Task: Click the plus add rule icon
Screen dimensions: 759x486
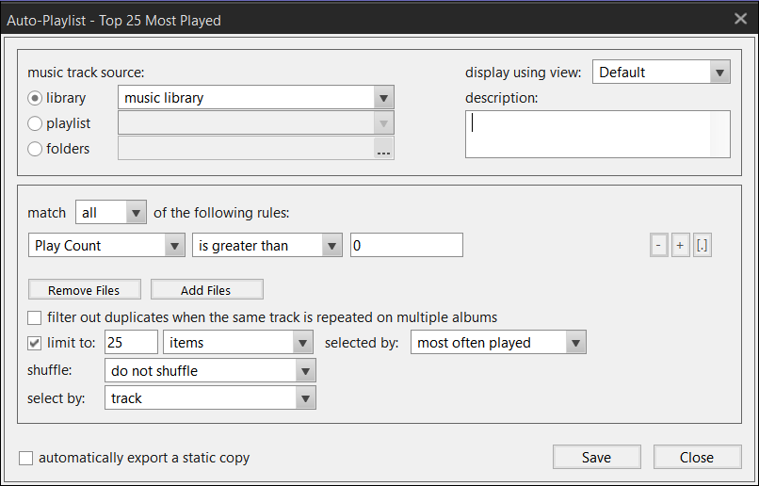Action: click(x=680, y=246)
